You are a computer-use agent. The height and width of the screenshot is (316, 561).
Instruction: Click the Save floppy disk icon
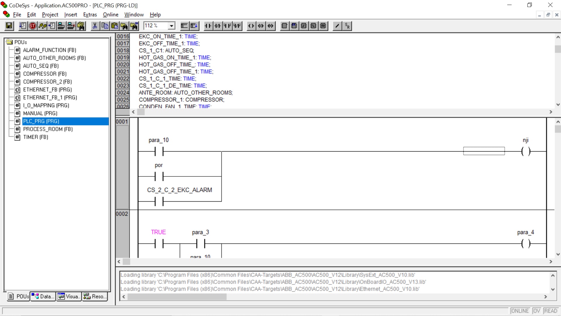(x=9, y=26)
